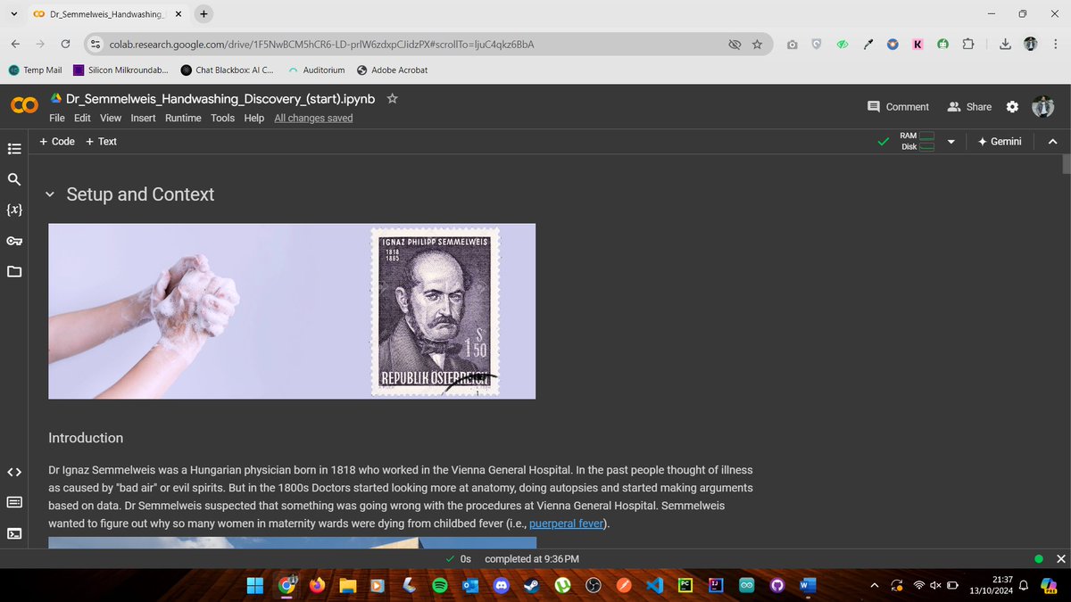Open the Files folder panel
This screenshot has height=602, width=1071.
click(14, 271)
